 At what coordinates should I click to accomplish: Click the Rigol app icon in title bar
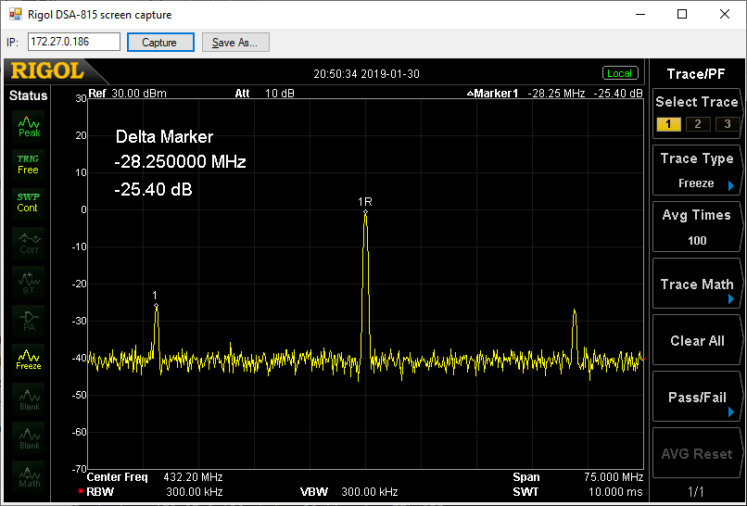pos(16,14)
